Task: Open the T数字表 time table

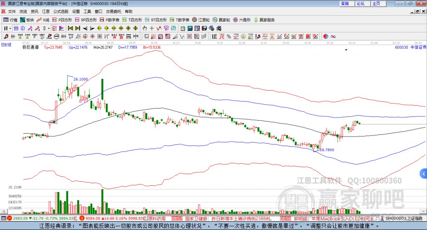Action: (179, 20)
